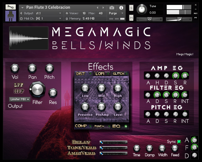Click the PITCH EG Attack knob

148,114
